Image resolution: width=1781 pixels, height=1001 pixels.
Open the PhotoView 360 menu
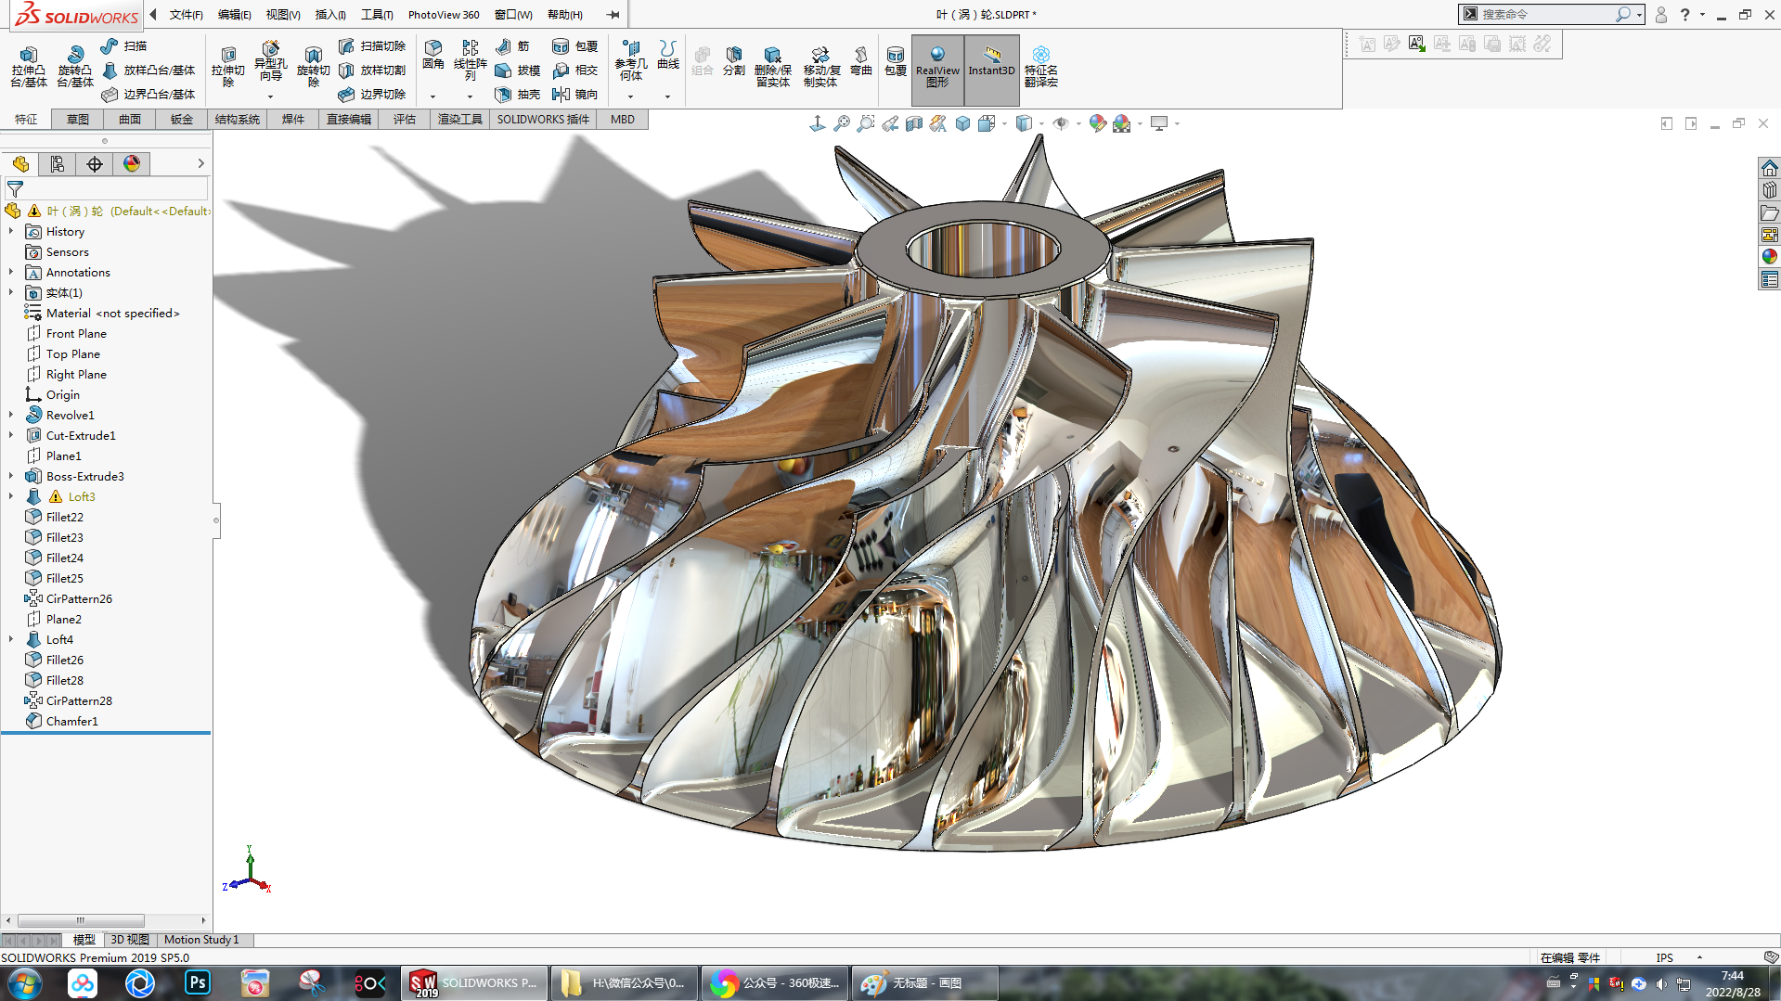(444, 15)
